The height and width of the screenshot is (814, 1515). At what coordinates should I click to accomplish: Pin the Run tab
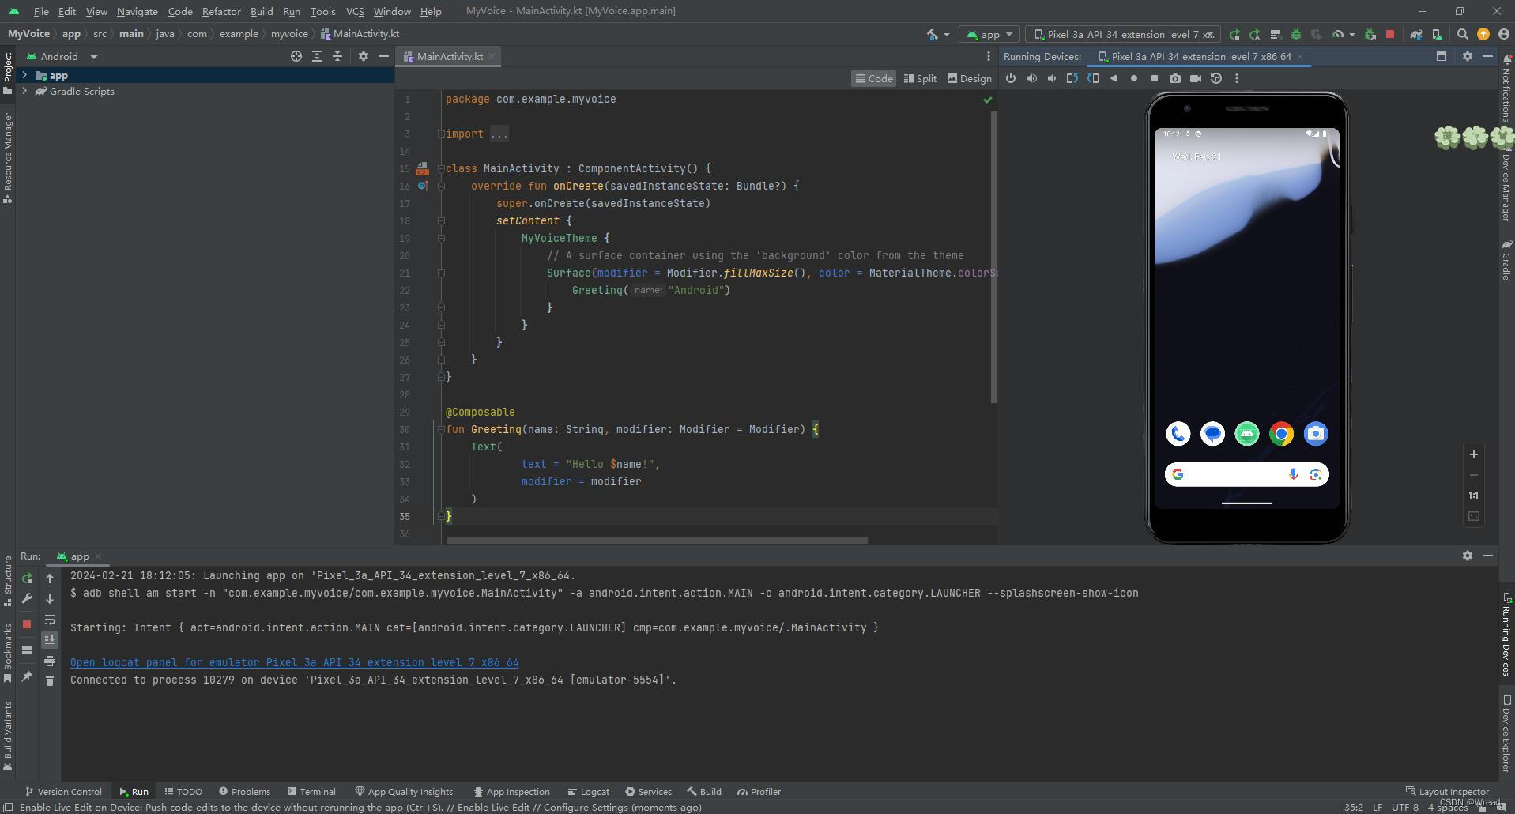[27, 676]
